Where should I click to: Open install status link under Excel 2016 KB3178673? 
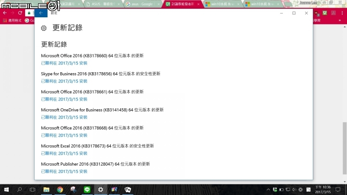64,154
